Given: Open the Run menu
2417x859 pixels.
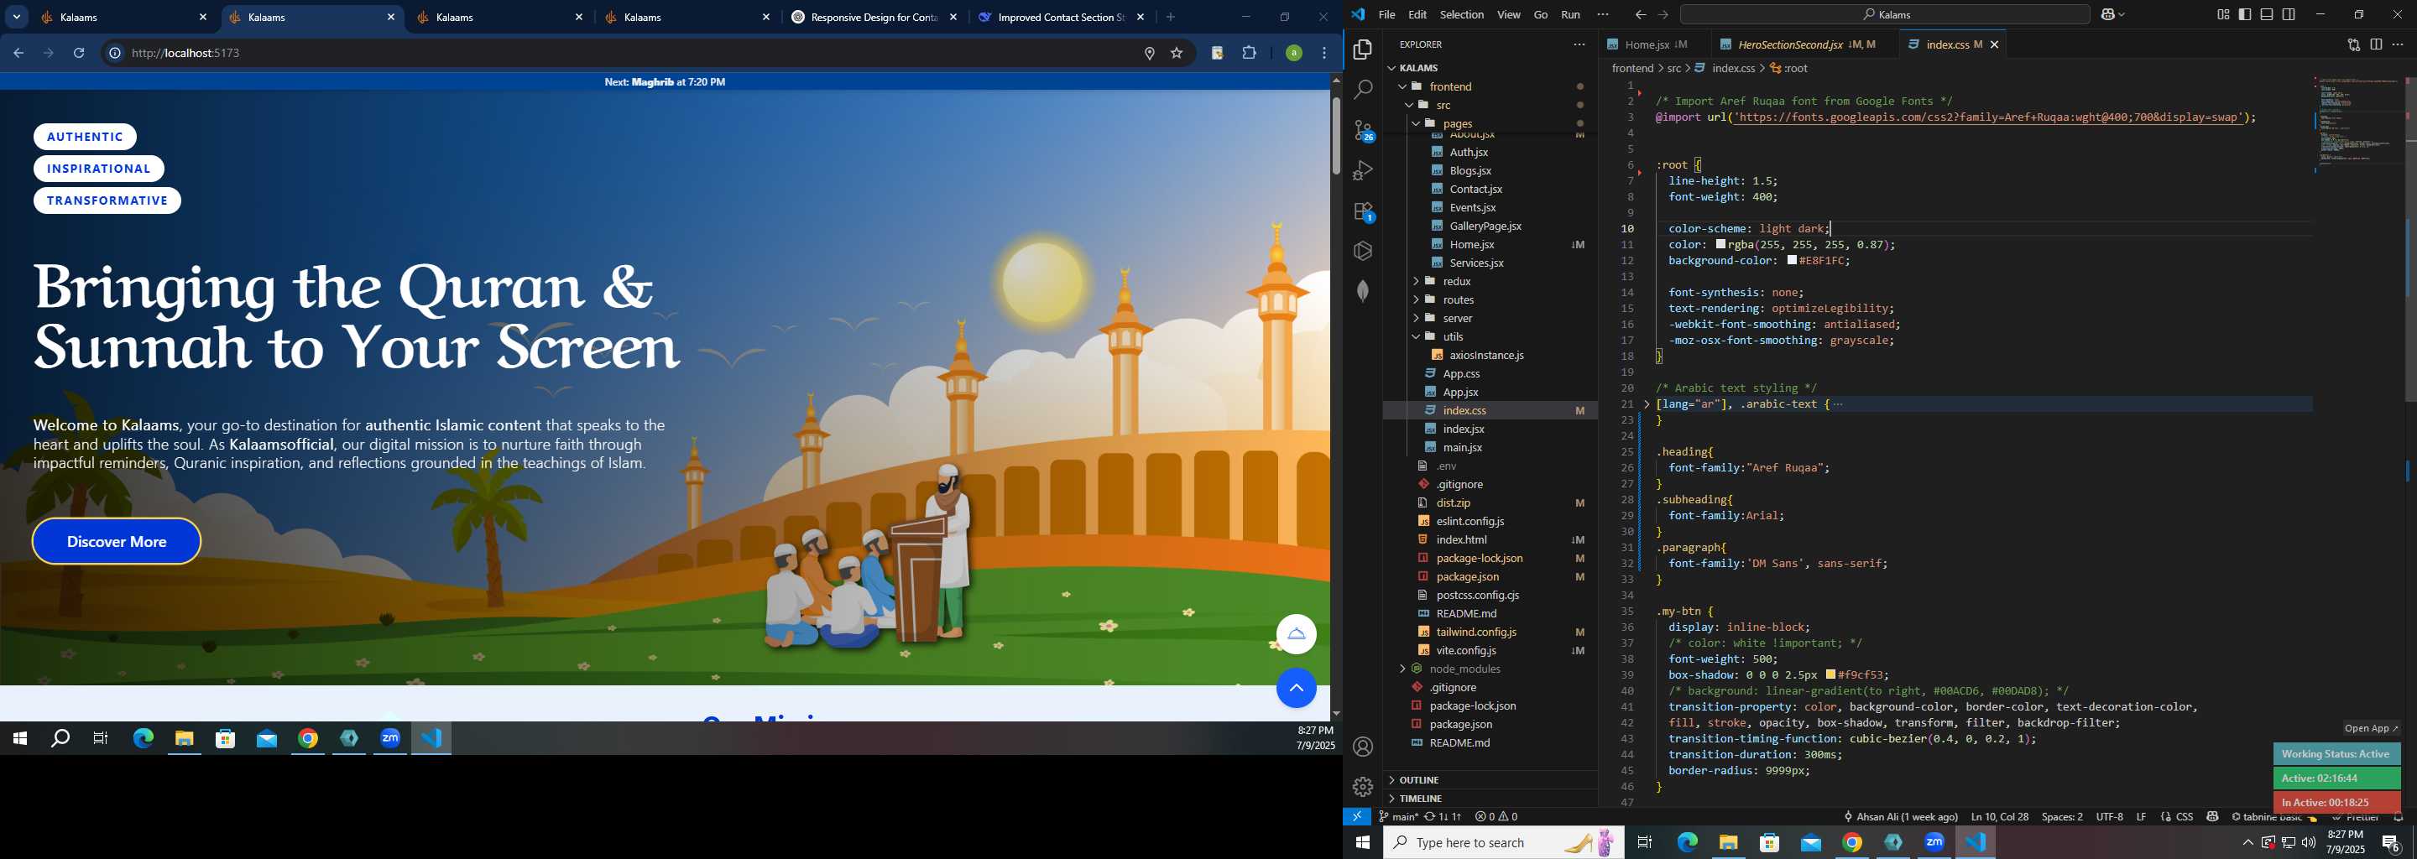Looking at the screenshot, I should tap(1571, 14).
